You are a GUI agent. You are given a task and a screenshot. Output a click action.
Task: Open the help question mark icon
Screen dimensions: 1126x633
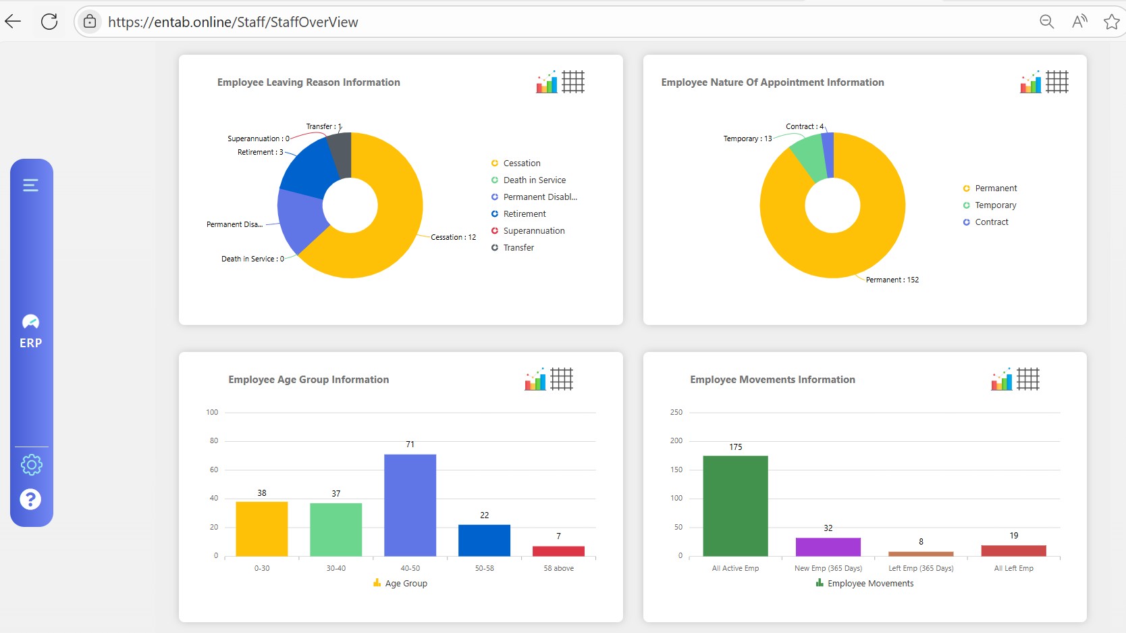[x=30, y=499]
